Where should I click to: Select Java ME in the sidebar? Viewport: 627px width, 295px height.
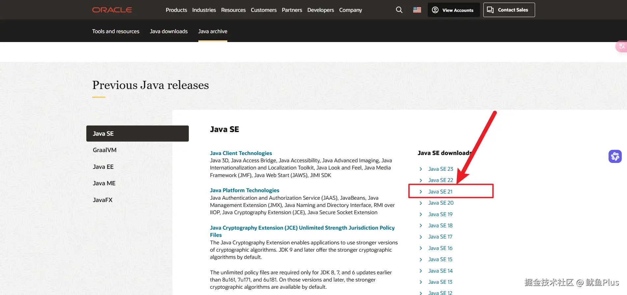[x=104, y=183]
